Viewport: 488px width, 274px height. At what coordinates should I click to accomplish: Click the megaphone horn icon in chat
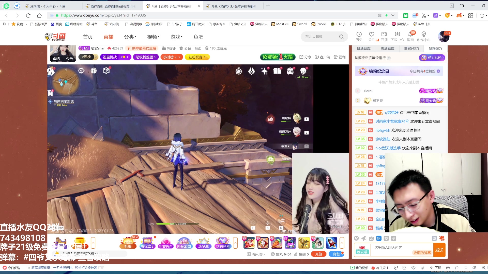click(364, 238)
